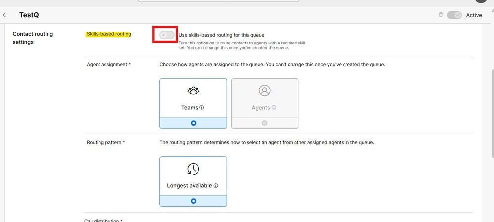This screenshot has height=222, width=494.
Task: Delete TestQ queue with trash icon
Action: (441, 14)
